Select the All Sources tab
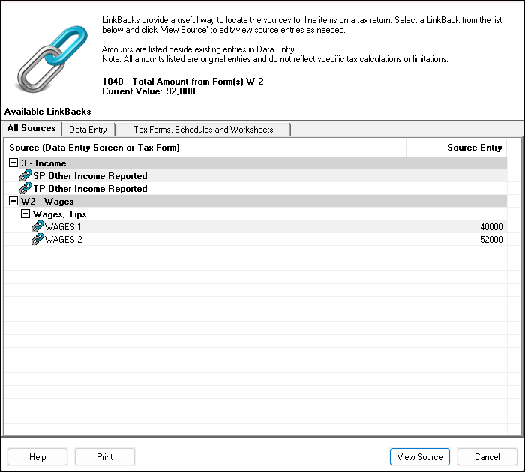The image size is (525, 472). 31,129
